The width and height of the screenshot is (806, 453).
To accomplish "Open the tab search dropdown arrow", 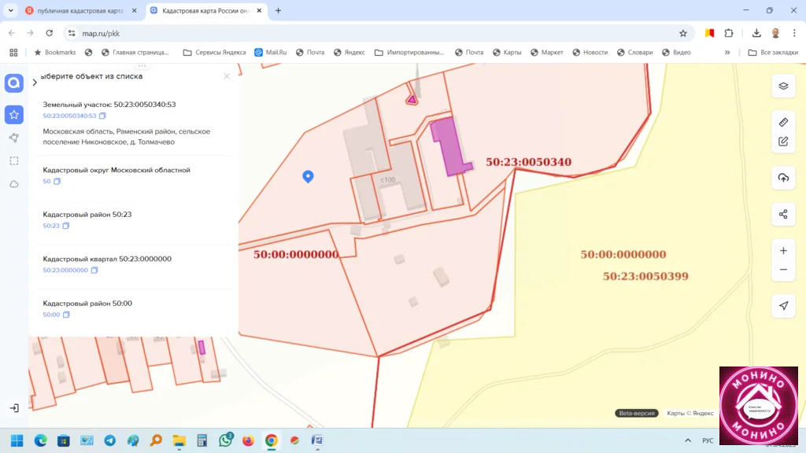I will pos(10,10).
